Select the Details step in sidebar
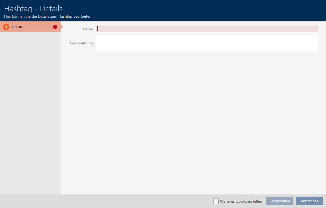 tap(27, 27)
